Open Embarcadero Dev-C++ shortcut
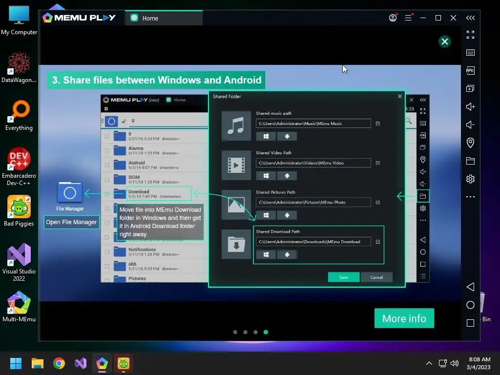Screen dimensions: 500x375 pos(19,167)
